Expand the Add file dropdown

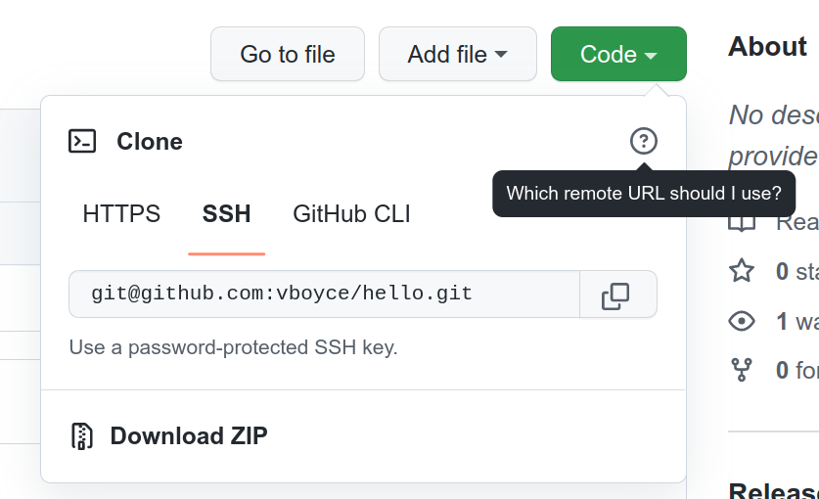click(458, 54)
